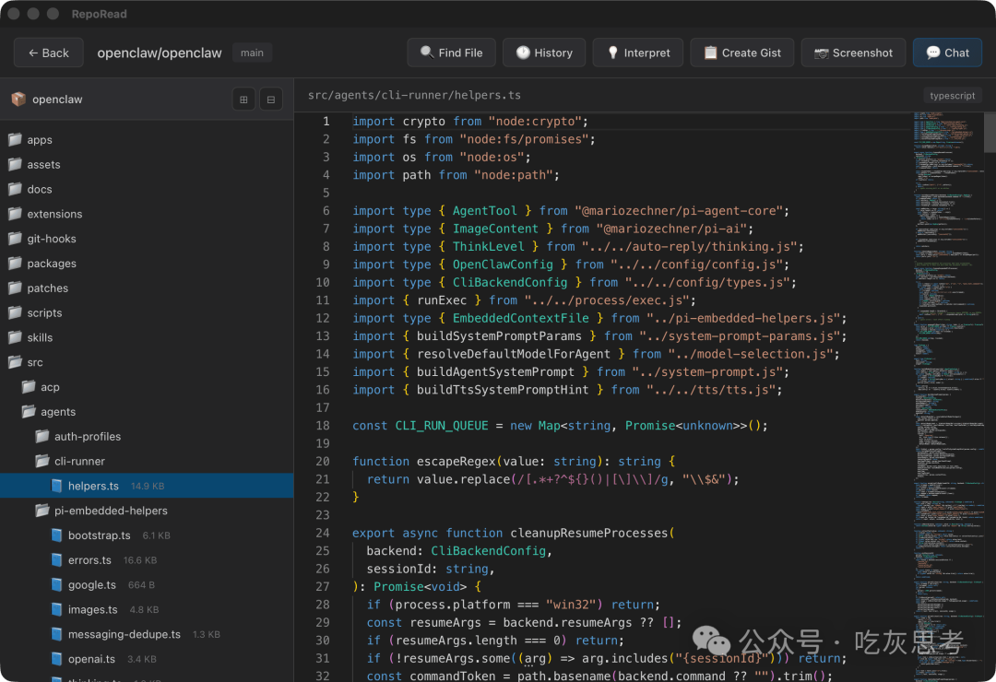This screenshot has height=682, width=996.
Task: Expand the extensions folder
Action: 147,214
